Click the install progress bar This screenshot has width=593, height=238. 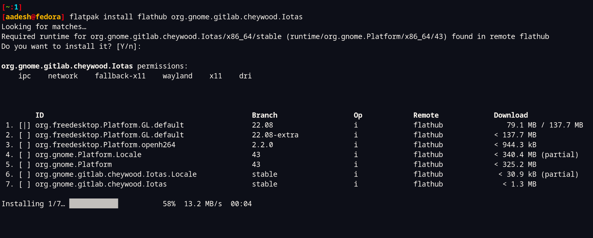pyautogui.click(x=94, y=203)
